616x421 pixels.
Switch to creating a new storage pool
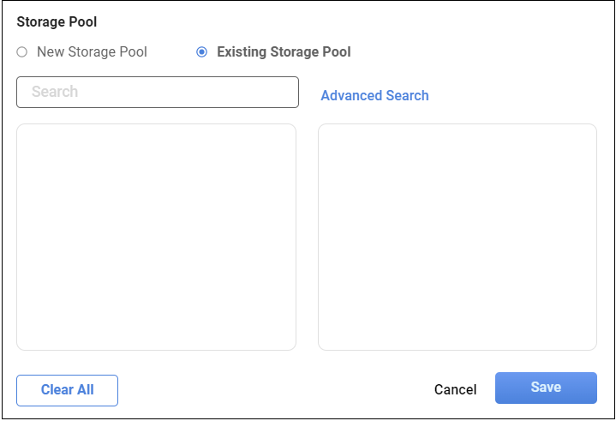click(22, 52)
